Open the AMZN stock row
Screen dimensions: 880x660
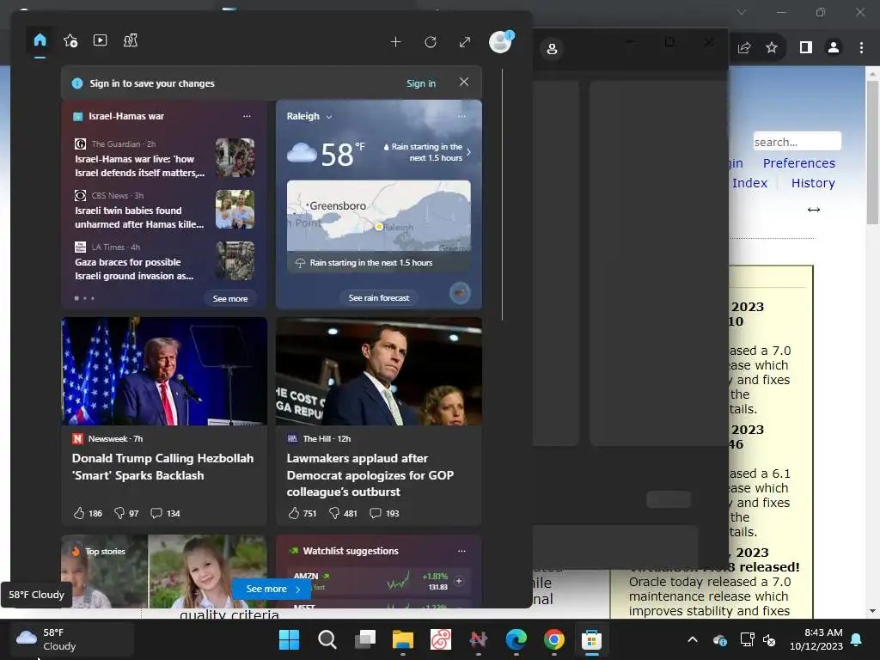point(379,581)
